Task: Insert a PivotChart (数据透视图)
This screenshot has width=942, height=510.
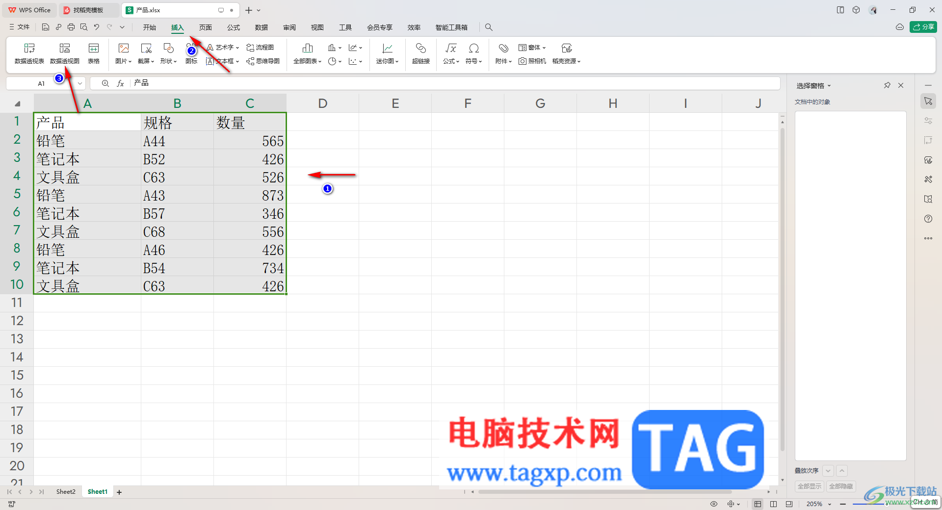Action: coord(65,54)
